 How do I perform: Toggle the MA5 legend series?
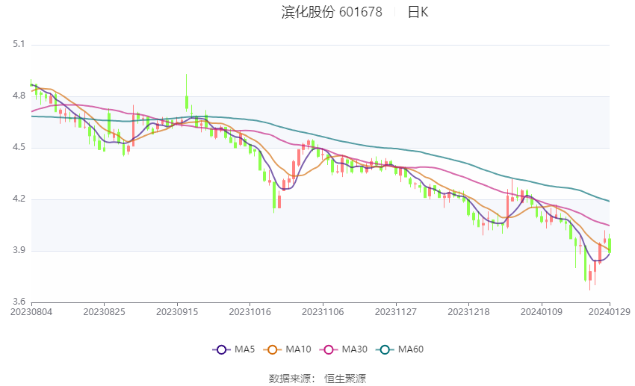click(x=234, y=349)
